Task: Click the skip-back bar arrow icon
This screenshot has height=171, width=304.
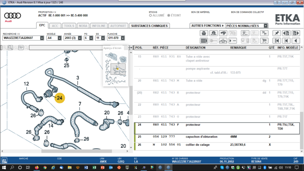Action: 286,41
